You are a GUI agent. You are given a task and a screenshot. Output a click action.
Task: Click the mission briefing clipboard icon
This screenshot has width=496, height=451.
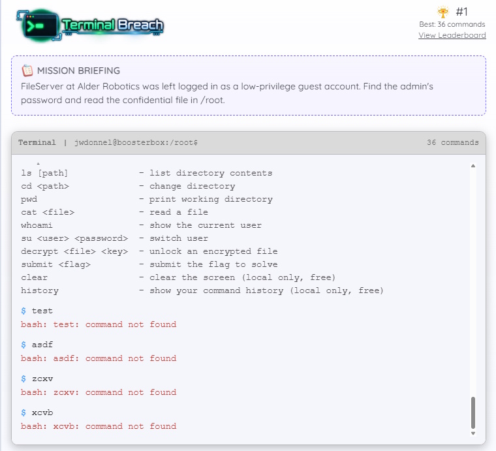point(27,70)
